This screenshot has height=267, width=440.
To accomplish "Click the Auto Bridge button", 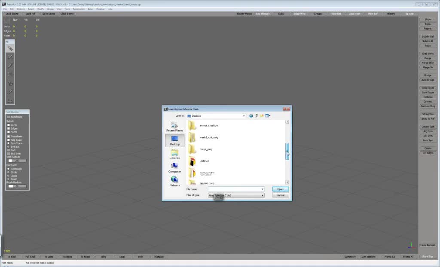I will pyautogui.click(x=428, y=80).
